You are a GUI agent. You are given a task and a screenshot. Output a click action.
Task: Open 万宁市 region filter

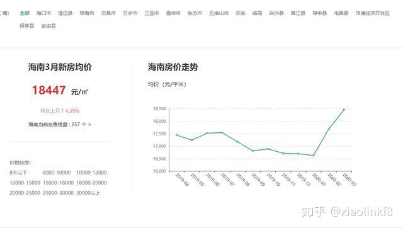click(130, 13)
